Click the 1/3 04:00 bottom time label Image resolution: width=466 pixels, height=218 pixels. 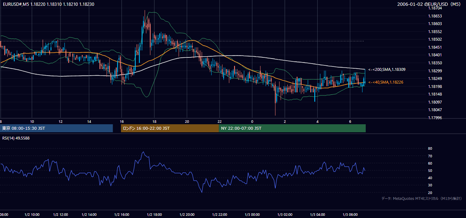pyautogui.click(x=317, y=214)
